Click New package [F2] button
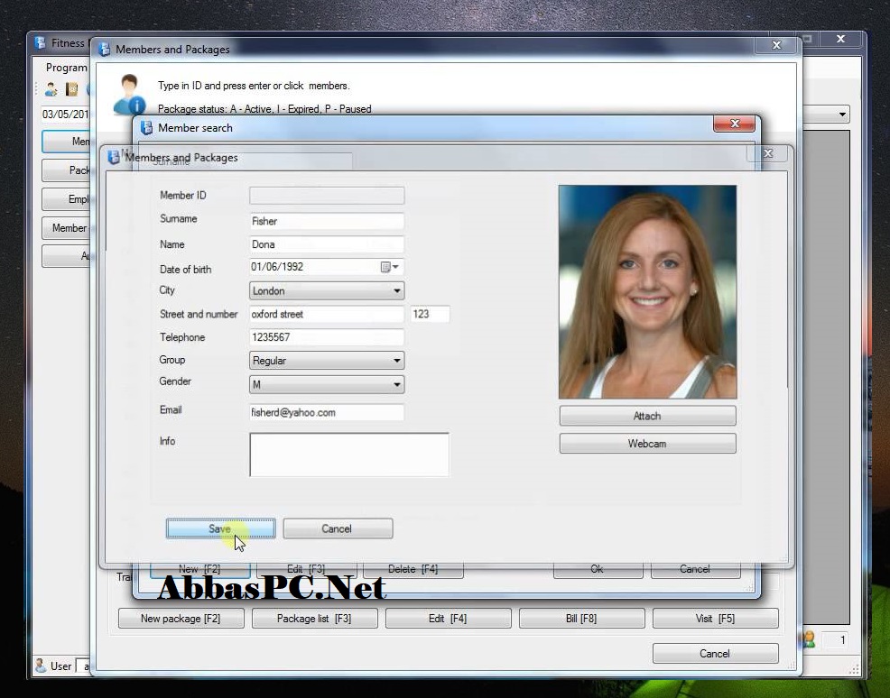 click(x=181, y=618)
